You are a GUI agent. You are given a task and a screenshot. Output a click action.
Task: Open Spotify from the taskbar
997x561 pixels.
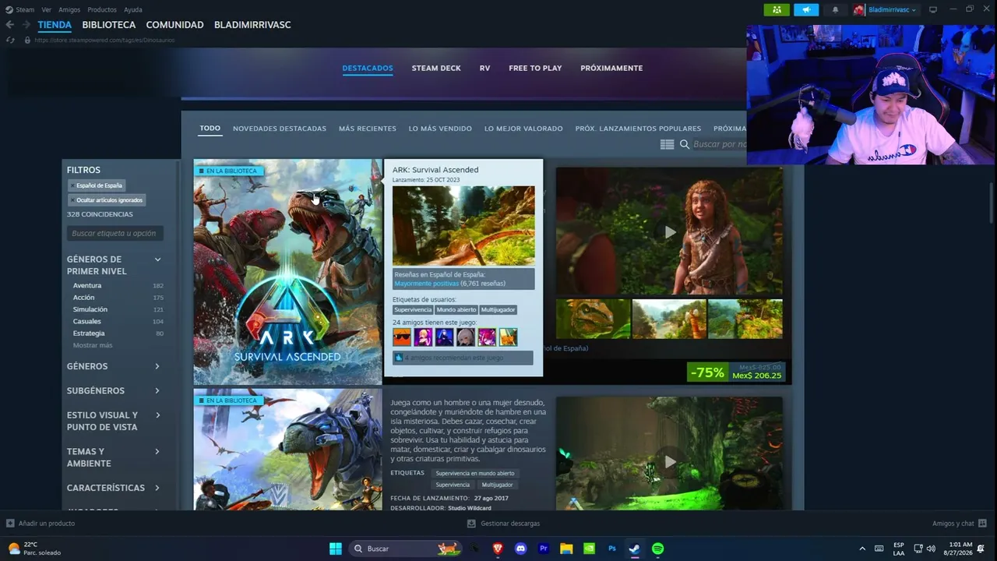tap(657, 549)
